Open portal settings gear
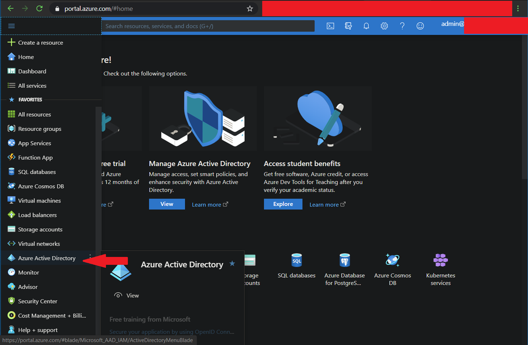The width and height of the screenshot is (528, 345). point(384,26)
